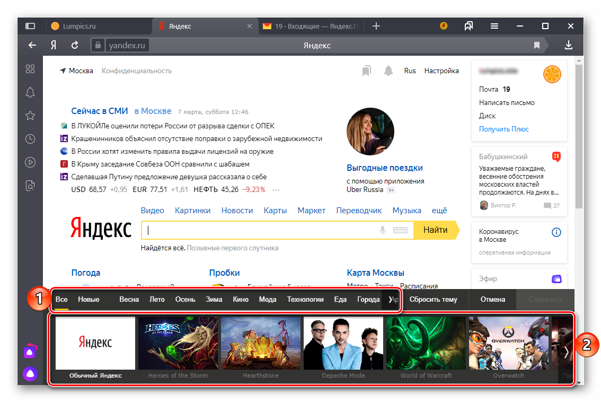Open the Настройка menu
Viewport: 601px width, 402px height.
[441, 71]
